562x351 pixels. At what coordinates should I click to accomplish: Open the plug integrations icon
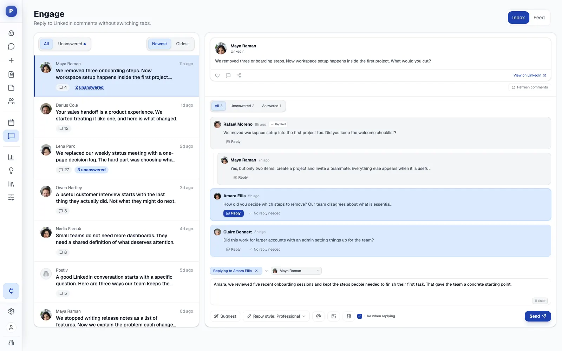[x=11, y=291]
